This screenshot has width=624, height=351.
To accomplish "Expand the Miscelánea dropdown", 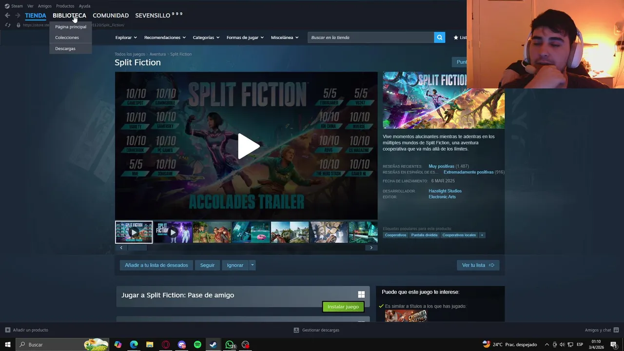I will (285, 38).
